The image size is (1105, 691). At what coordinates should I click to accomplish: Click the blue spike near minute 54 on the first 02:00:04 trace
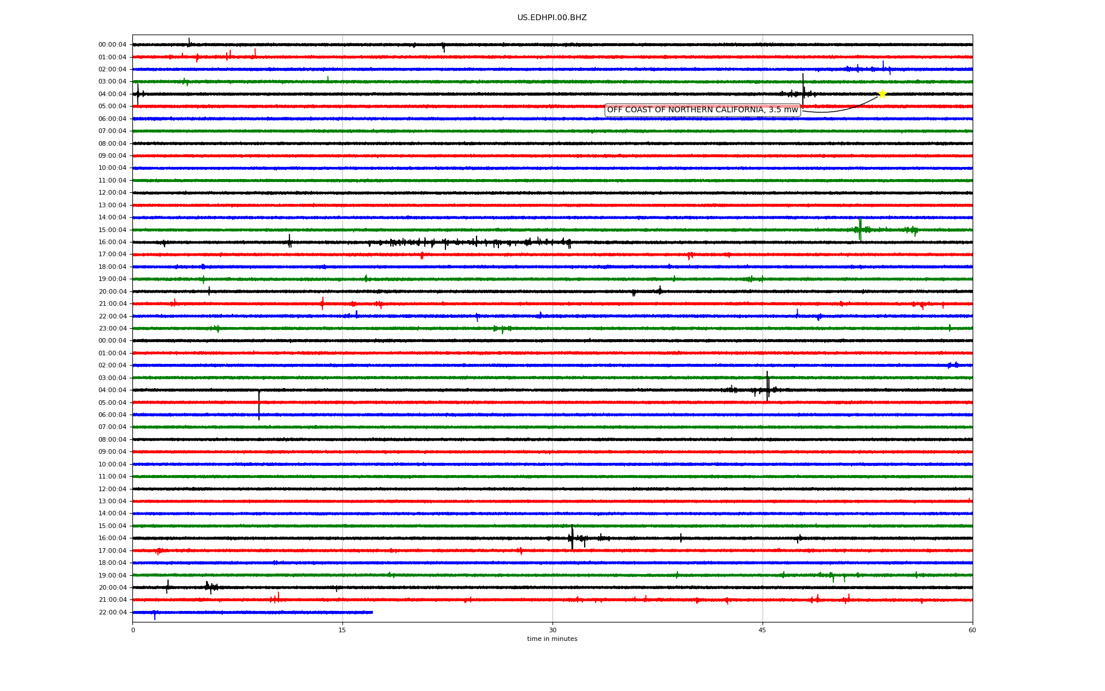883,65
